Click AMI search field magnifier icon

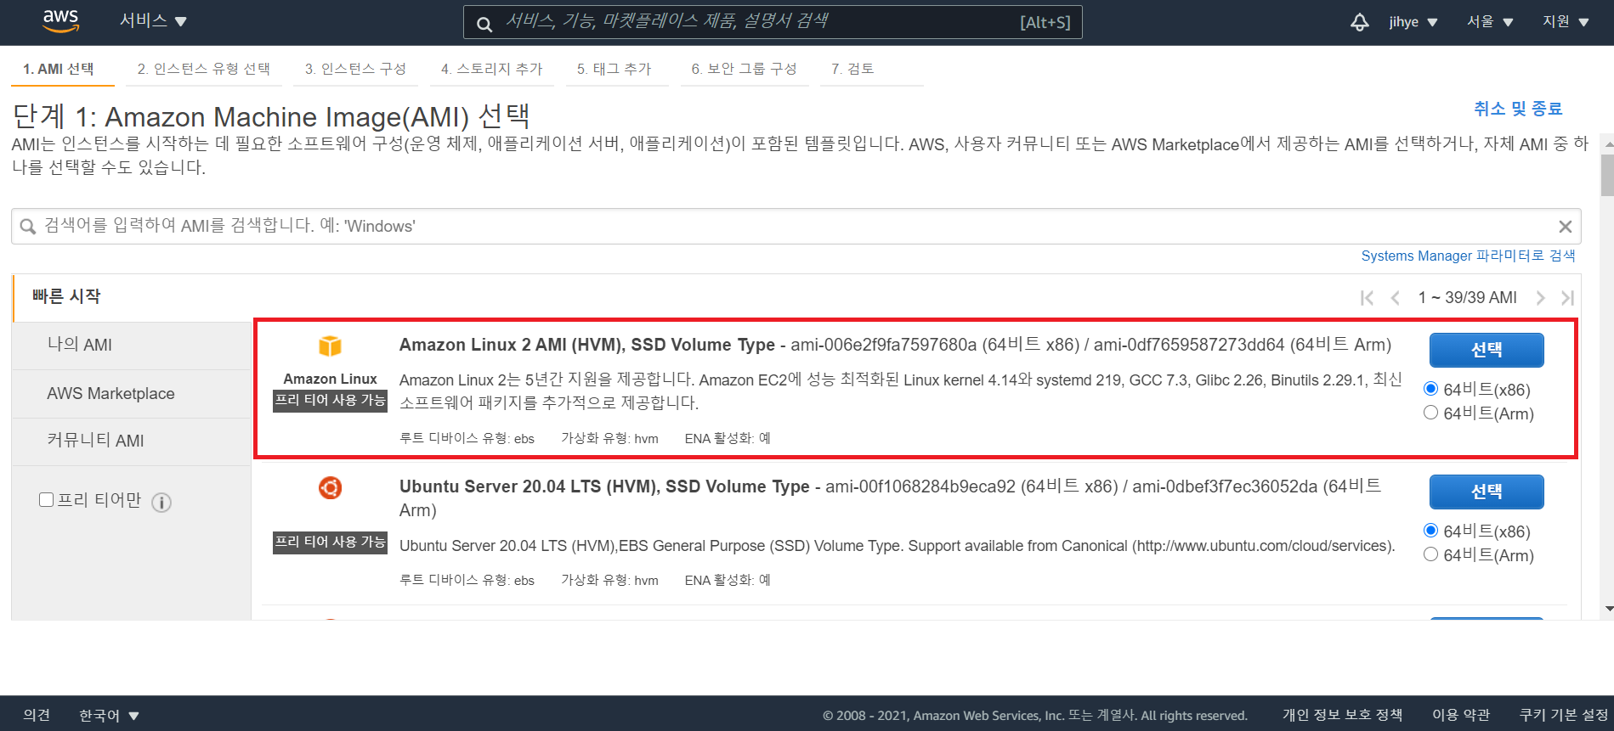(28, 227)
